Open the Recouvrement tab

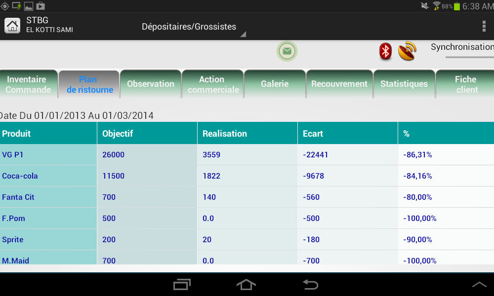(x=339, y=84)
